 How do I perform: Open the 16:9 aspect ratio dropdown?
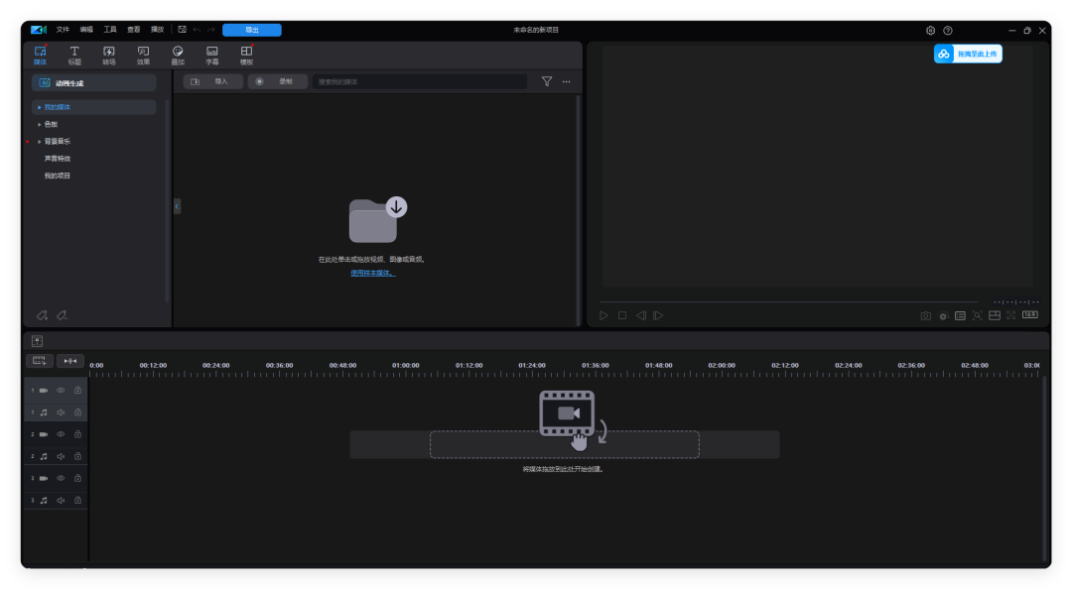coord(1030,315)
